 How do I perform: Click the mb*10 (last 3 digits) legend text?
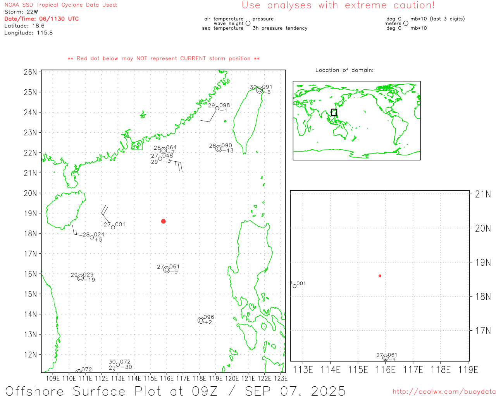437,19
